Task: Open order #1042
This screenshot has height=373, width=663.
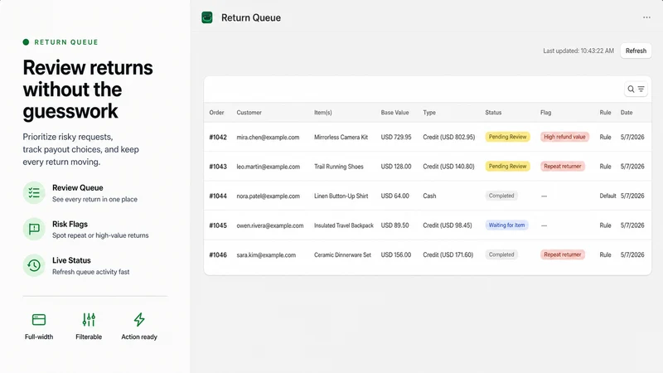Action: coord(218,137)
